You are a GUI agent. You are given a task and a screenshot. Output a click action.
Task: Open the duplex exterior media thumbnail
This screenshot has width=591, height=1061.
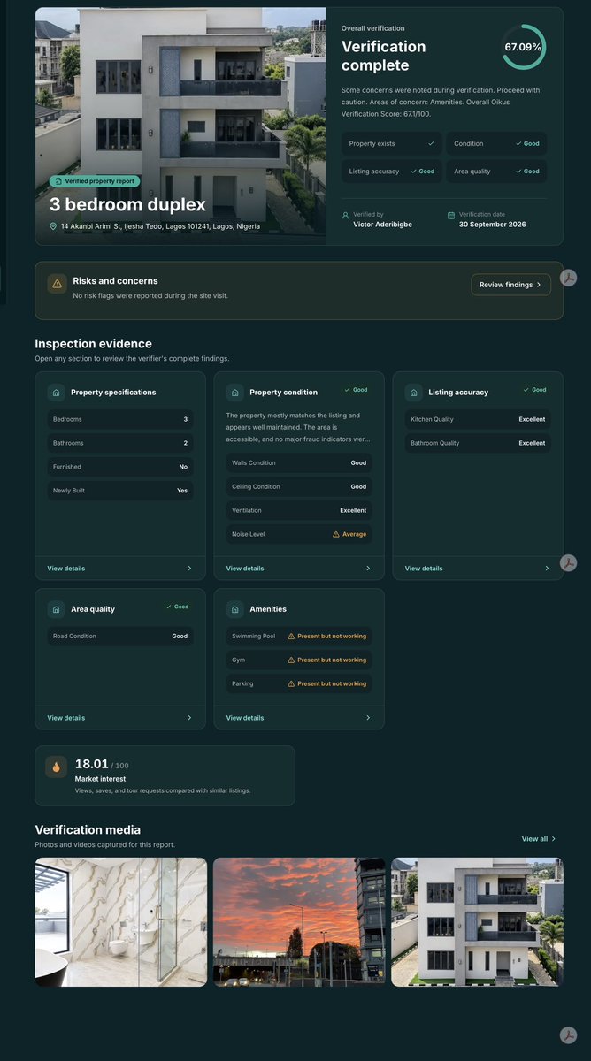[477, 921]
